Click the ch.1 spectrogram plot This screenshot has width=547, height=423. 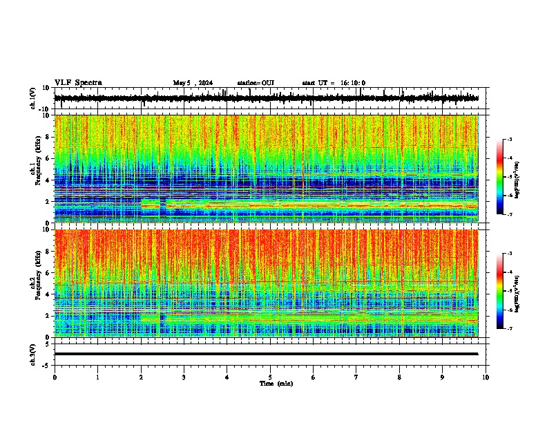[267, 169]
